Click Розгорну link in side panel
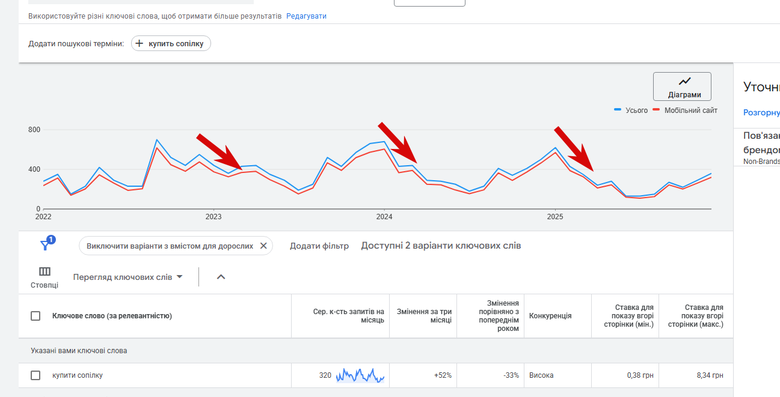This screenshot has width=780, height=397. (x=761, y=112)
